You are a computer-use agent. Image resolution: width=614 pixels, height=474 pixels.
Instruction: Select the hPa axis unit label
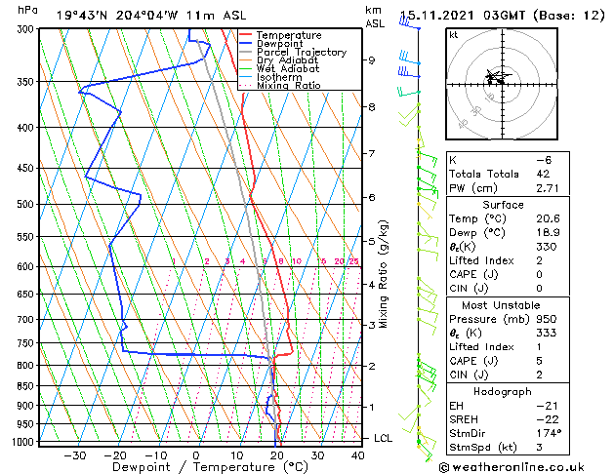27,10
